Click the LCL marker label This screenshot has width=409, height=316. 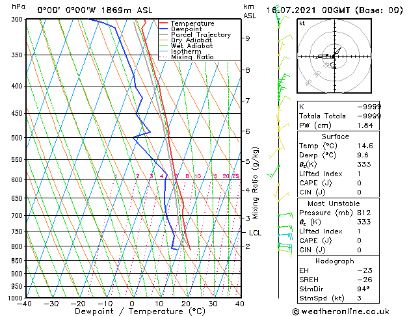(x=255, y=233)
